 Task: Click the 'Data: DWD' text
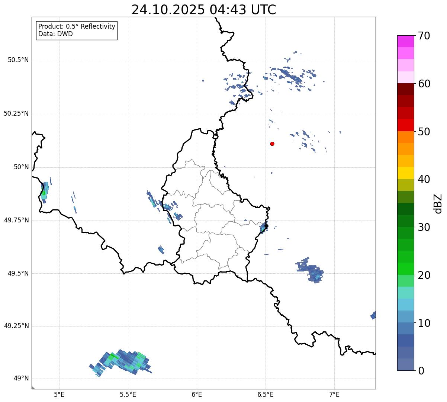click(x=55, y=34)
